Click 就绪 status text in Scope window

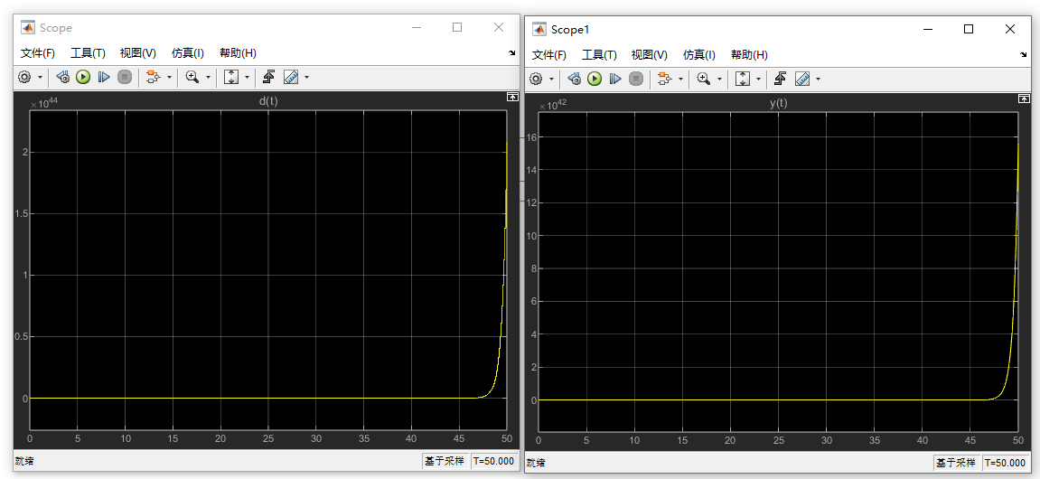point(23,461)
